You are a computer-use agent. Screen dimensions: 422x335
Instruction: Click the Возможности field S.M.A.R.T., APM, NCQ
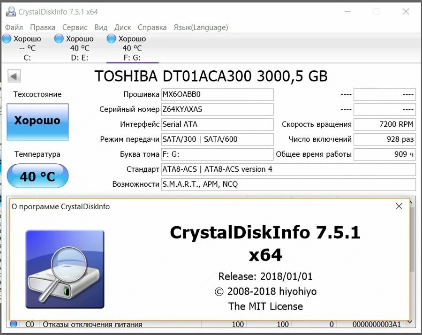point(288,184)
